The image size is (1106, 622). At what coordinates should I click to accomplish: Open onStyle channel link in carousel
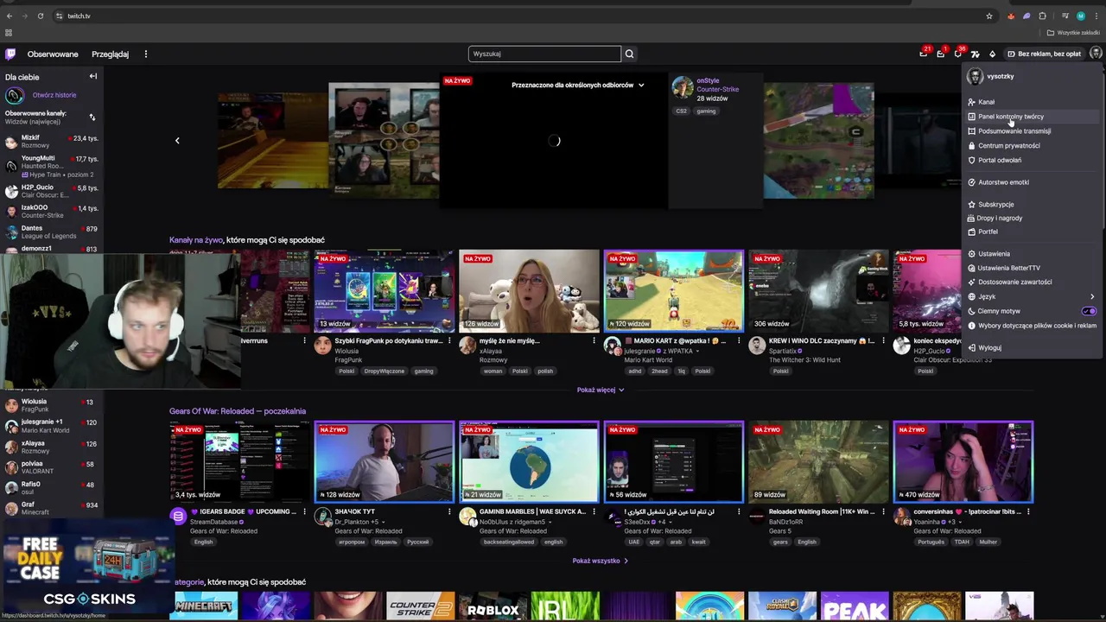708,80
